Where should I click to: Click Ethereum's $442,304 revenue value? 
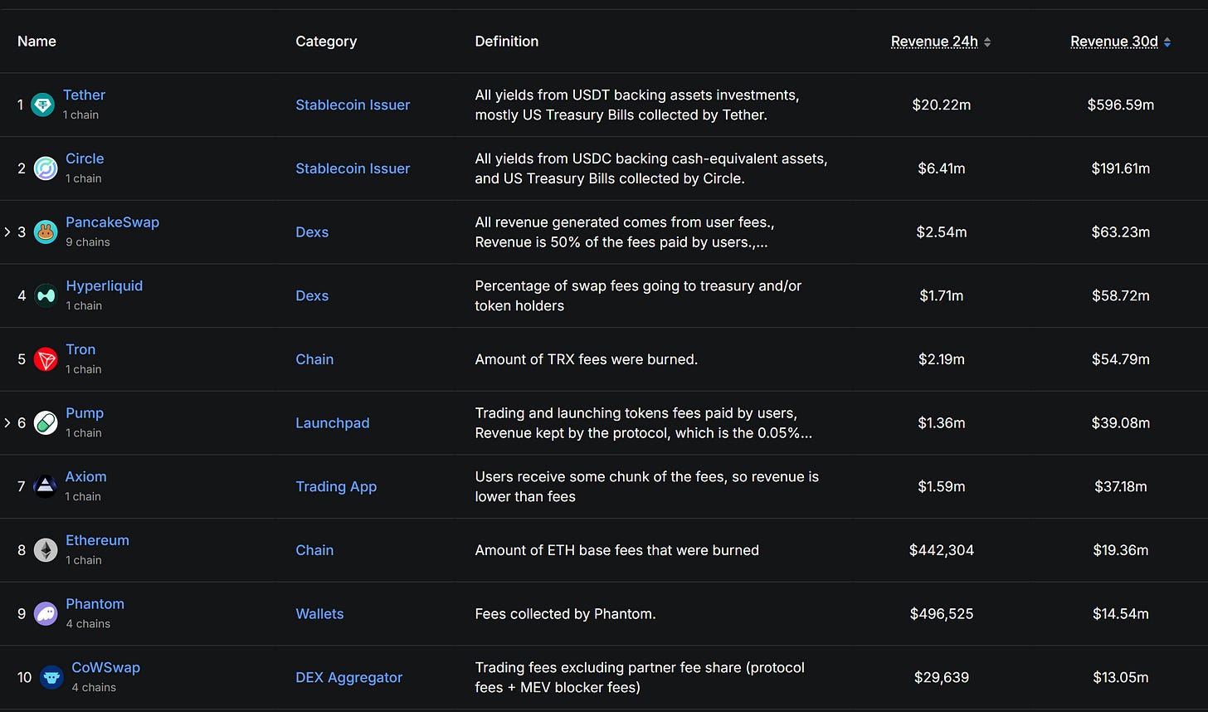click(x=941, y=550)
